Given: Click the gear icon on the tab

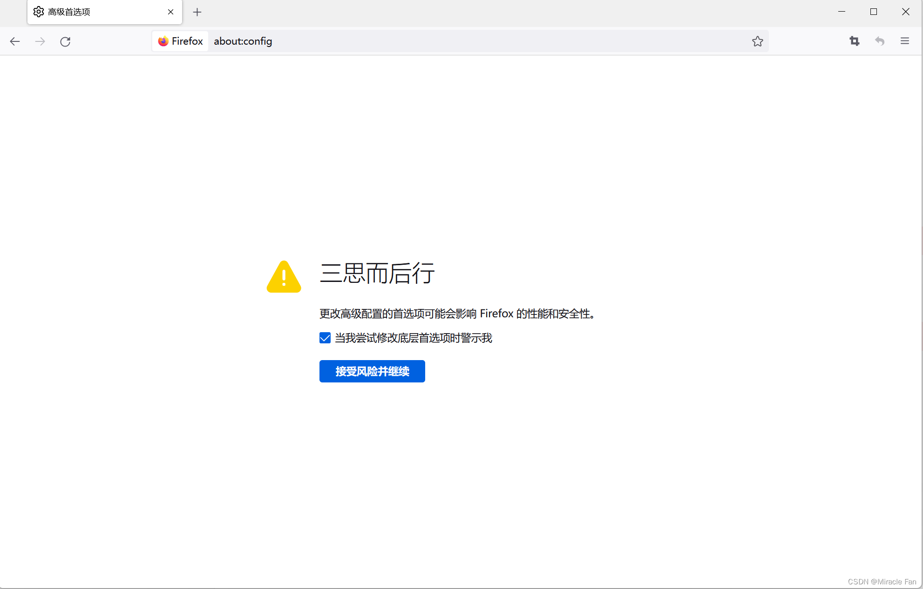Looking at the screenshot, I should click(x=39, y=12).
